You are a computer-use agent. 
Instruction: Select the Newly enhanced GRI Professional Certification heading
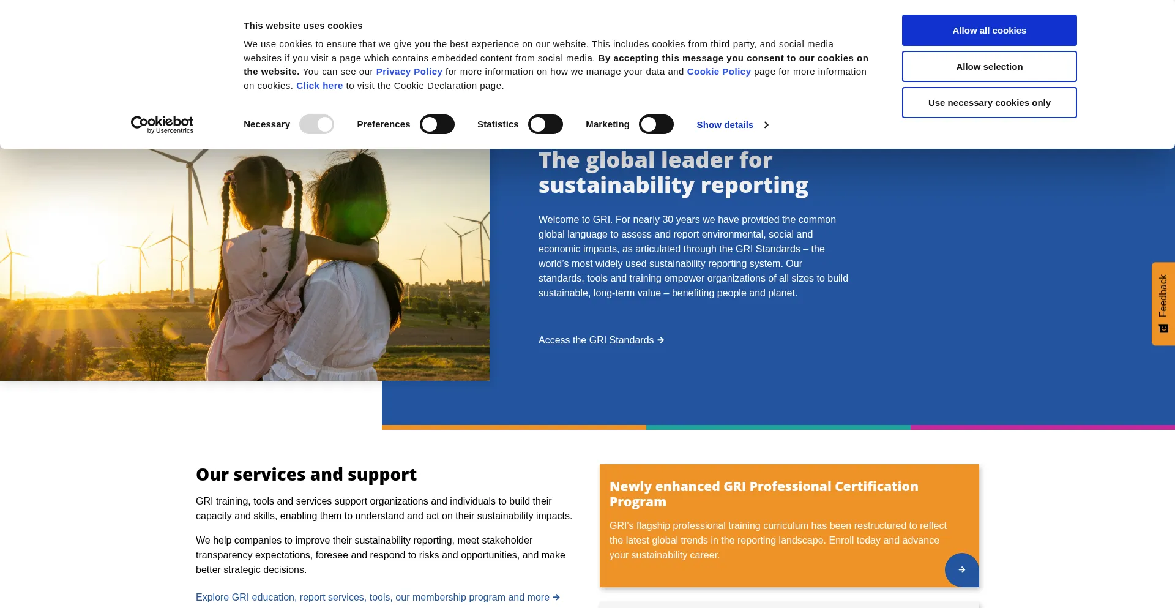[764, 494]
